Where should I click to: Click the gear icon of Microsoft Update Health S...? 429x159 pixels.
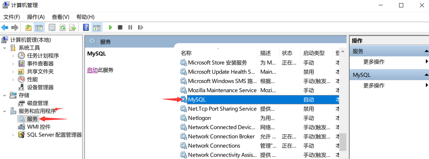coord(183,72)
